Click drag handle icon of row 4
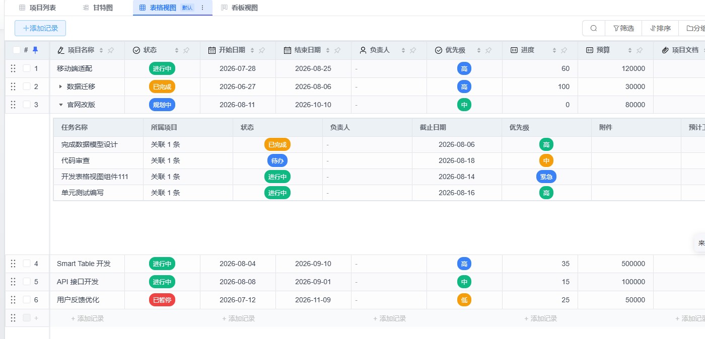Viewport: 705px width, 339px height. click(13, 264)
